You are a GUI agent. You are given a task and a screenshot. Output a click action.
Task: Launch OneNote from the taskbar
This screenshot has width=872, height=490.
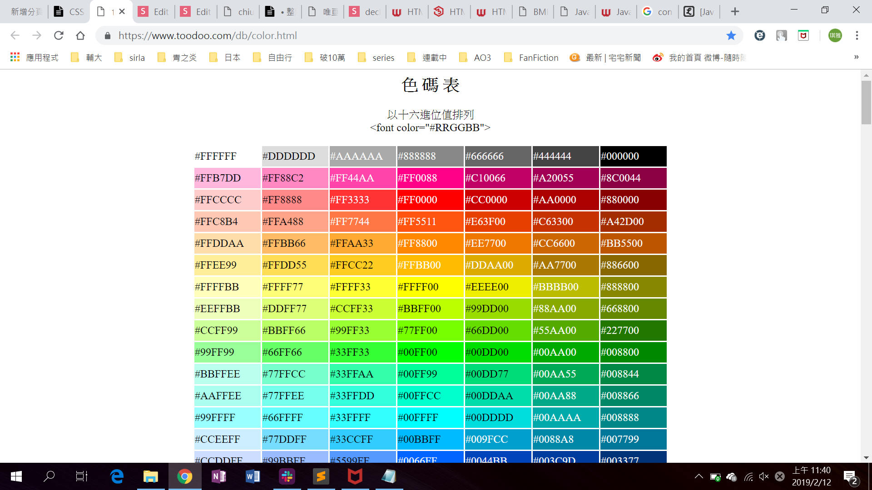(219, 476)
